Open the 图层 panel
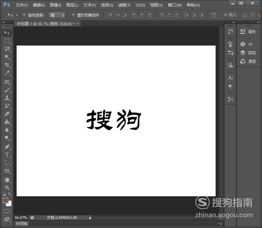The height and width of the screenshot is (228, 262). coord(248,53)
